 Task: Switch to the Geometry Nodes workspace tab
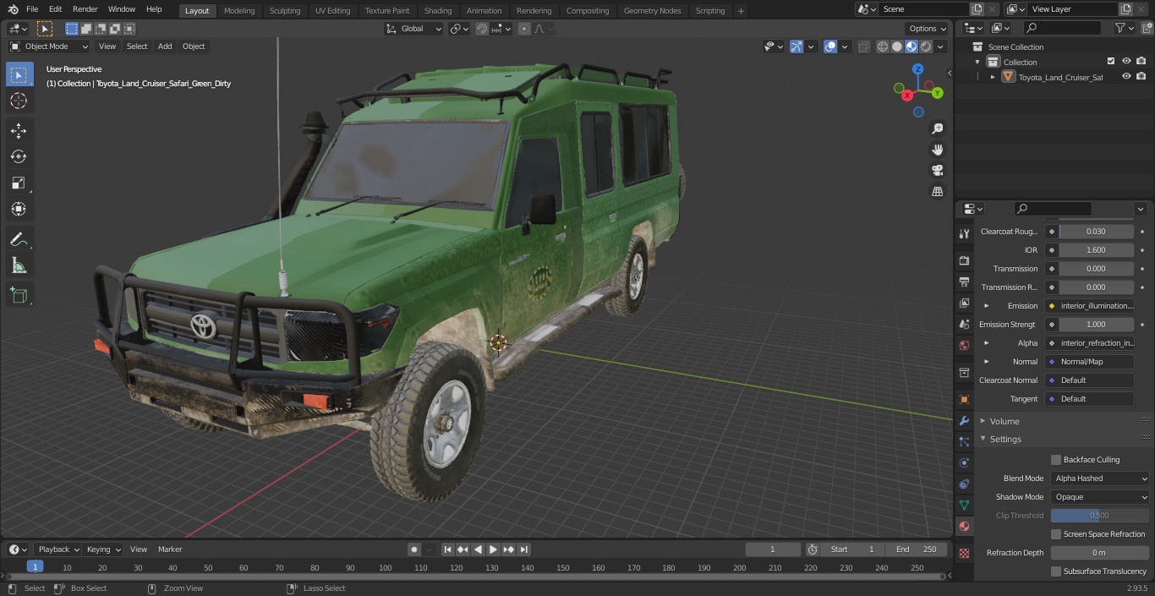tap(652, 10)
